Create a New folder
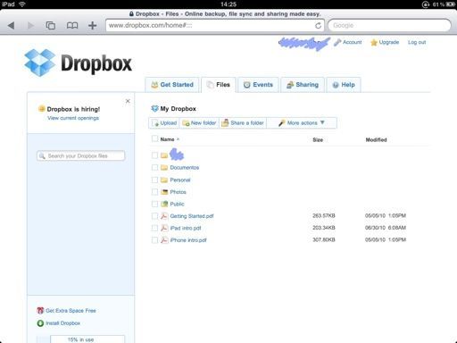This screenshot has width=457, height=343. click(x=199, y=123)
